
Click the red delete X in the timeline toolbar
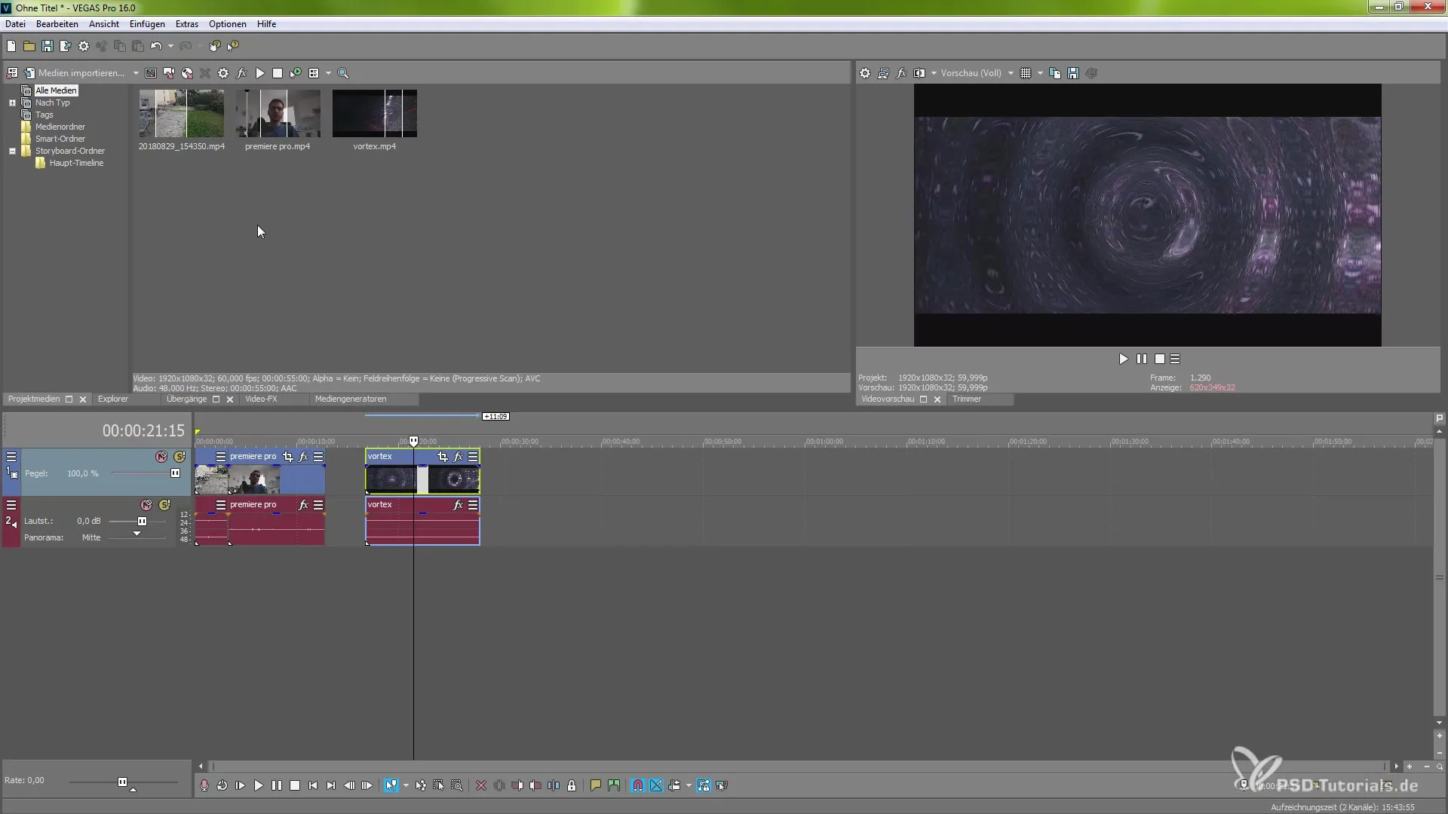(481, 785)
